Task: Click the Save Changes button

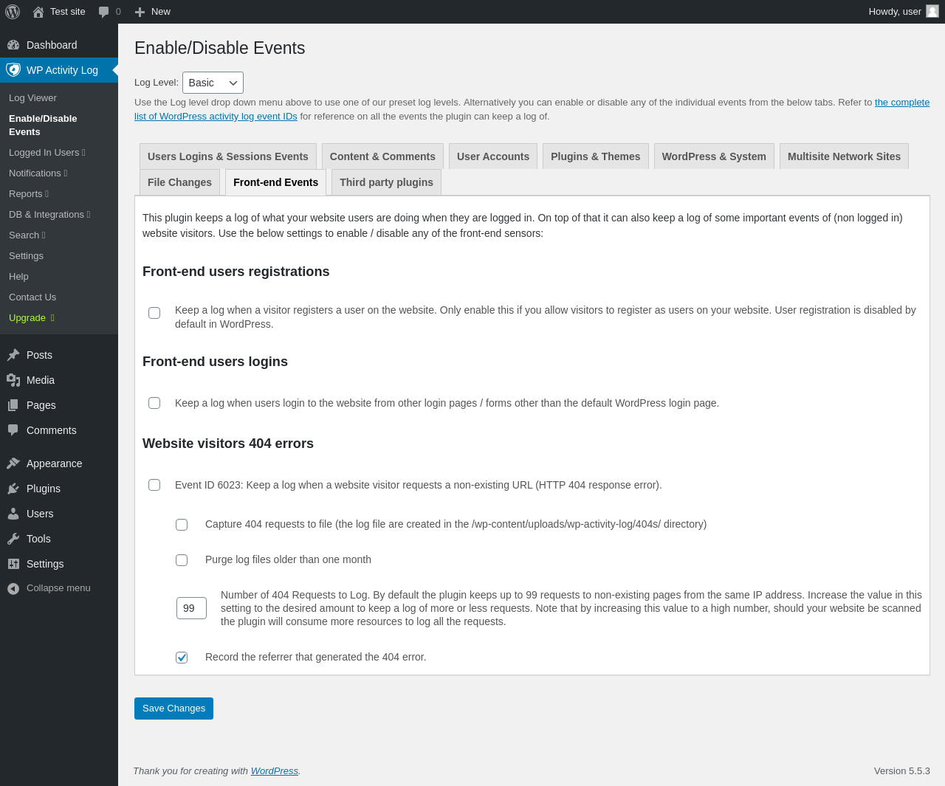Action: 173,709
